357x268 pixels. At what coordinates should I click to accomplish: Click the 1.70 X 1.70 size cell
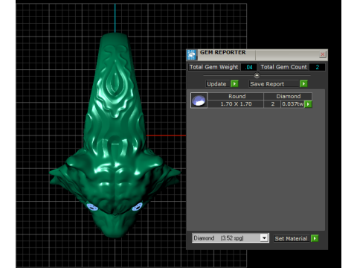click(x=236, y=104)
